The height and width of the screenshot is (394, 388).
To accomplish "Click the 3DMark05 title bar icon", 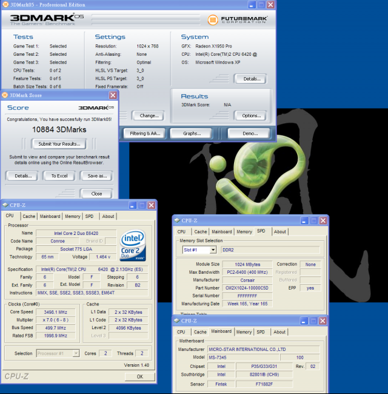I will click(x=5, y=4).
